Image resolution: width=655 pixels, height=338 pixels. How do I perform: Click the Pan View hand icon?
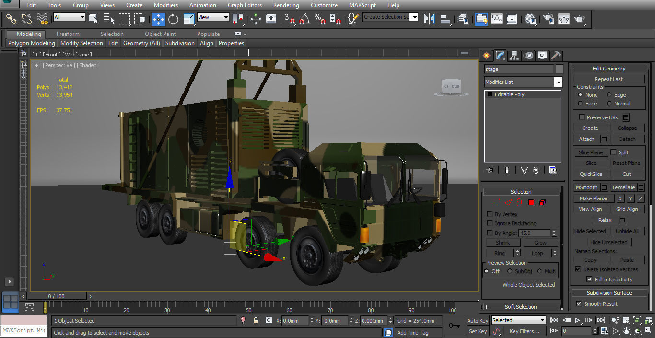(x=626, y=331)
